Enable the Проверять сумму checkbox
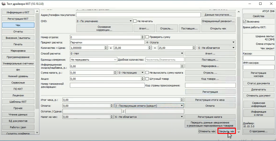The width and height of the screenshot is (276, 141). point(147,37)
